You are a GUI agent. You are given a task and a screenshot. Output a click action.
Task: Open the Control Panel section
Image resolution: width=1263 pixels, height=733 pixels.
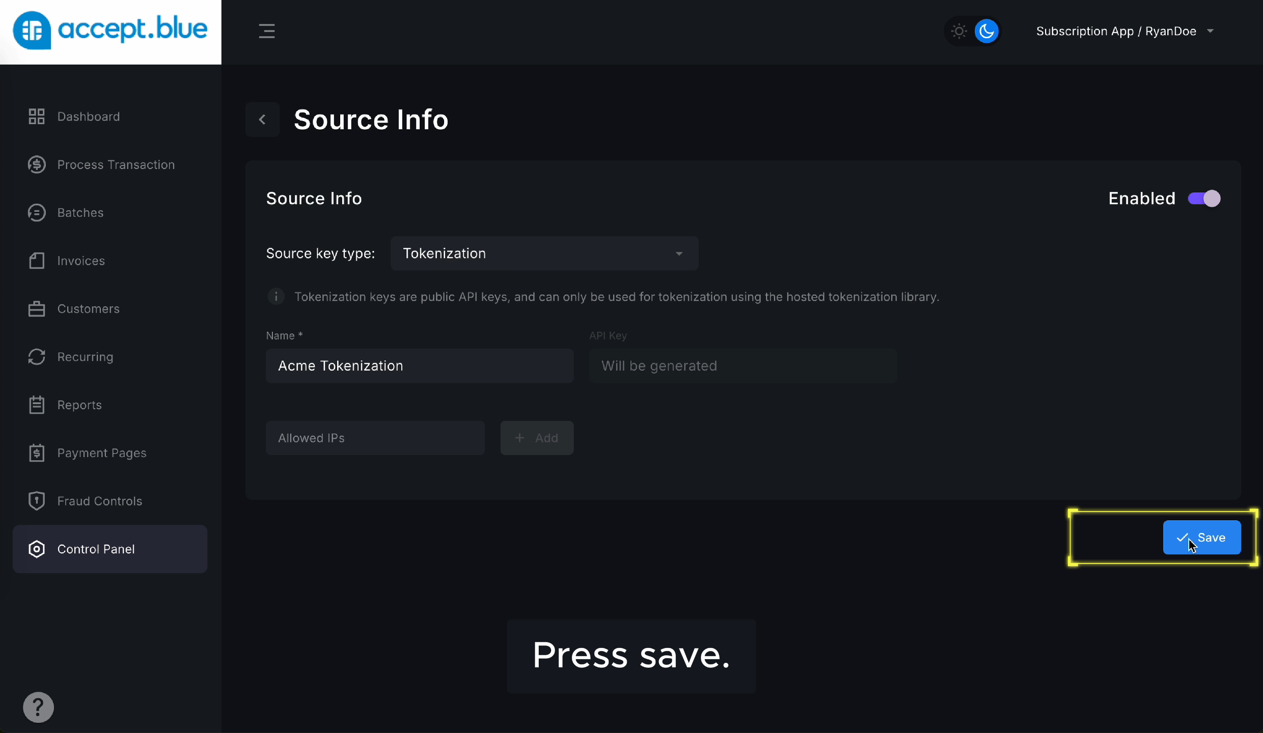[96, 549]
